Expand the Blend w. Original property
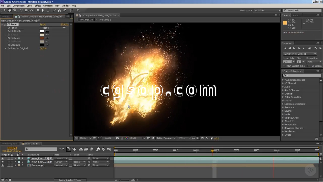The height and width of the screenshot is (182, 323). pos(5,48)
